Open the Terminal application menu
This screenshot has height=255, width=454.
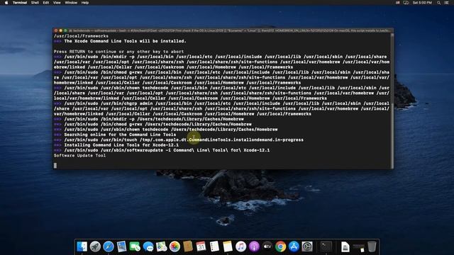coord(20,3)
